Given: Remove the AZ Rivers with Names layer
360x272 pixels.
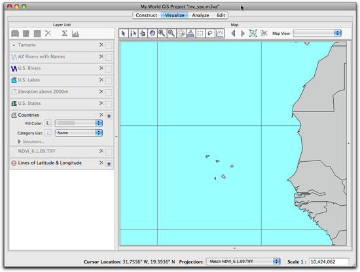Looking at the screenshot, I should [101, 56].
